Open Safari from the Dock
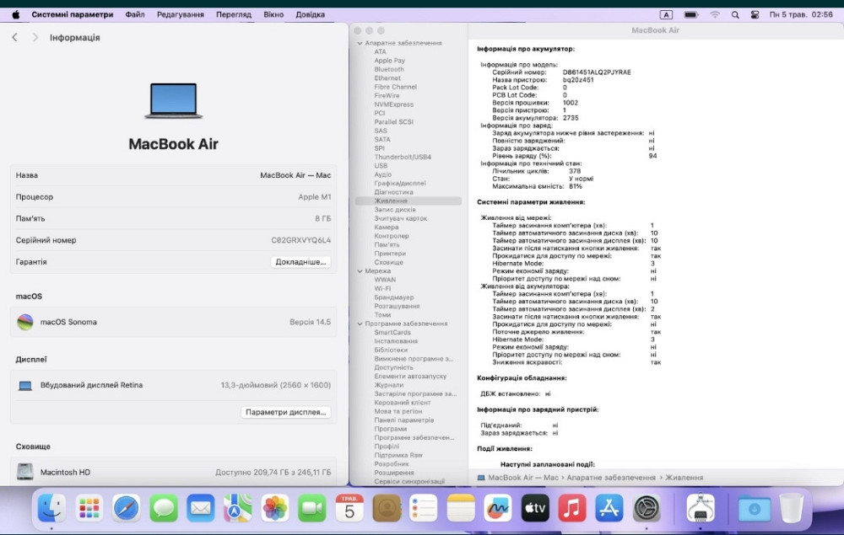 126,509
